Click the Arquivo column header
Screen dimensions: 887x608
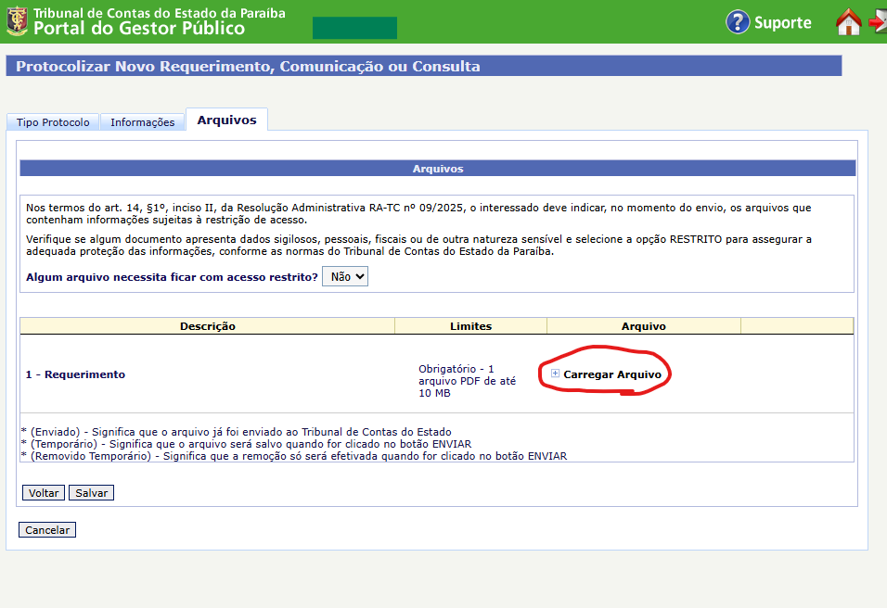(644, 326)
